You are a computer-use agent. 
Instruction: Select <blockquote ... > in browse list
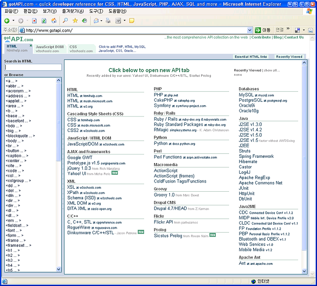(20, 136)
